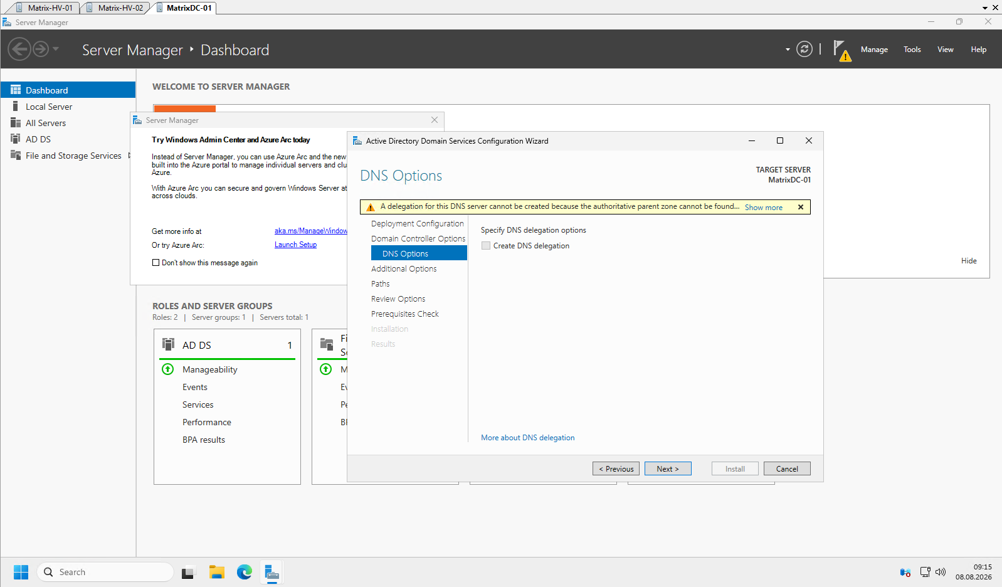Screen dimensions: 1002x587
Task: Click the taskbar Search box
Action: click(x=105, y=572)
